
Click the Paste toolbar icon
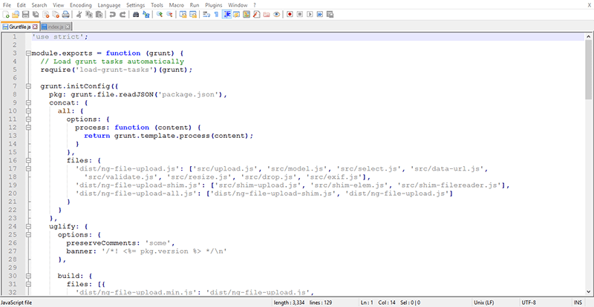tap(99, 14)
